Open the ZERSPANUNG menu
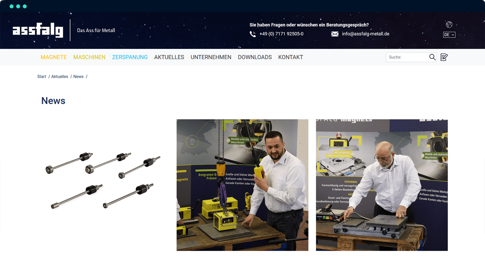Screen dimensions: 485x259 [x=130, y=57]
